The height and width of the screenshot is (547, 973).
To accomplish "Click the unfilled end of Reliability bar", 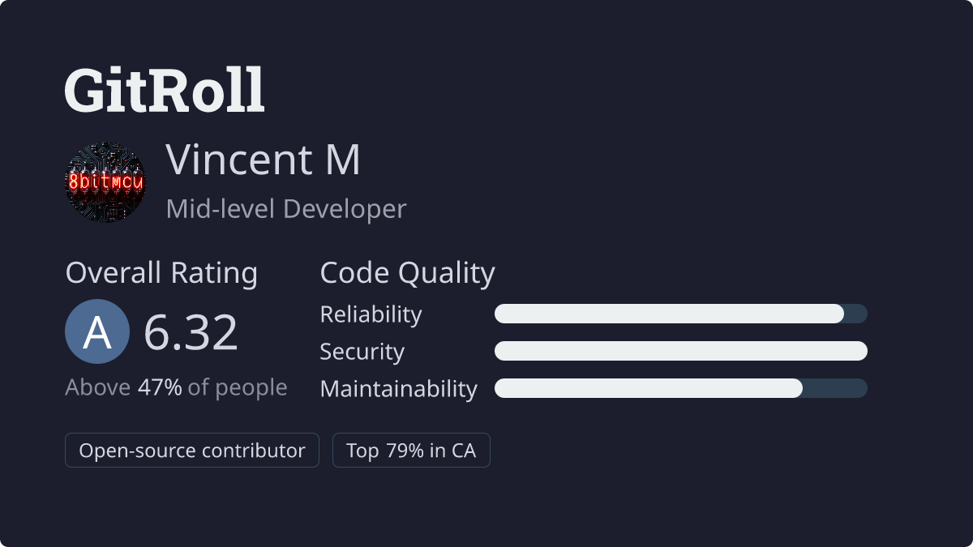I will [856, 314].
